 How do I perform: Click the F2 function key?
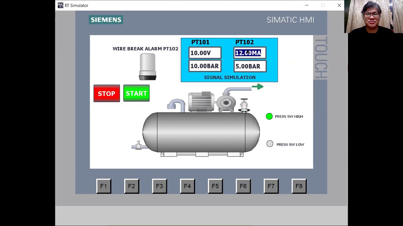tap(132, 186)
